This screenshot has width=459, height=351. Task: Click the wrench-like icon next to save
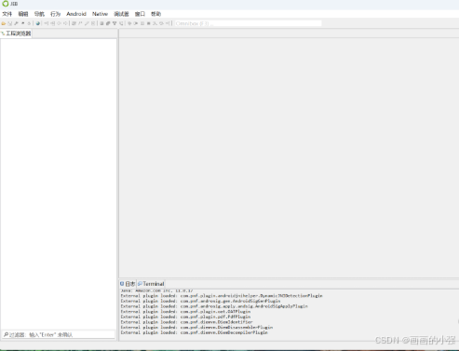(x=17, y=23)
